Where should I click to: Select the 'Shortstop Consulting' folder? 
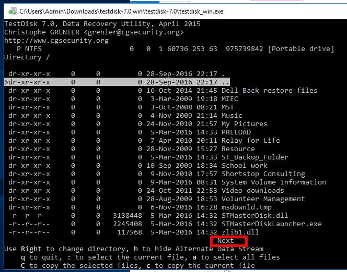(x=157, y=174)
